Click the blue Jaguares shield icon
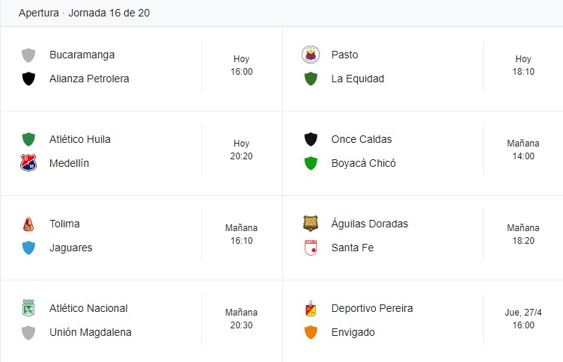563x362 pixels. click(x=28, y=248)
